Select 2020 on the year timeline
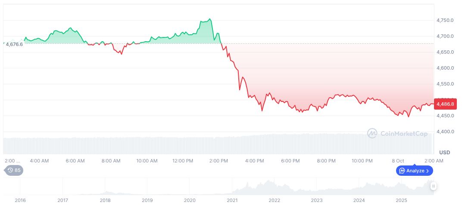Viewport: 462px width, 205px height. tap(190, 200)
